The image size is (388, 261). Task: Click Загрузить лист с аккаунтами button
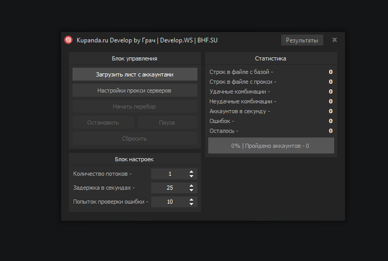[135, 74]
